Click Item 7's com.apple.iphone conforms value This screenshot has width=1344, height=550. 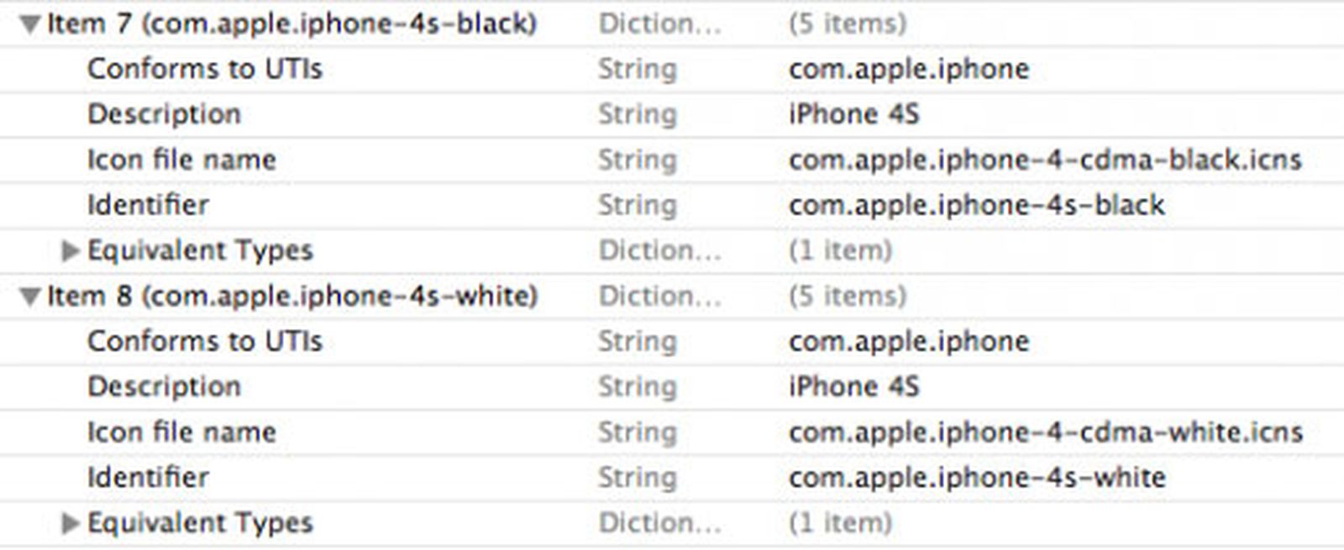coord(908,69)
